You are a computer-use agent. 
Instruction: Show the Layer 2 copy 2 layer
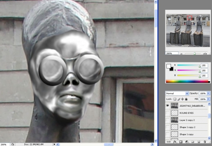tap(167, 120)
